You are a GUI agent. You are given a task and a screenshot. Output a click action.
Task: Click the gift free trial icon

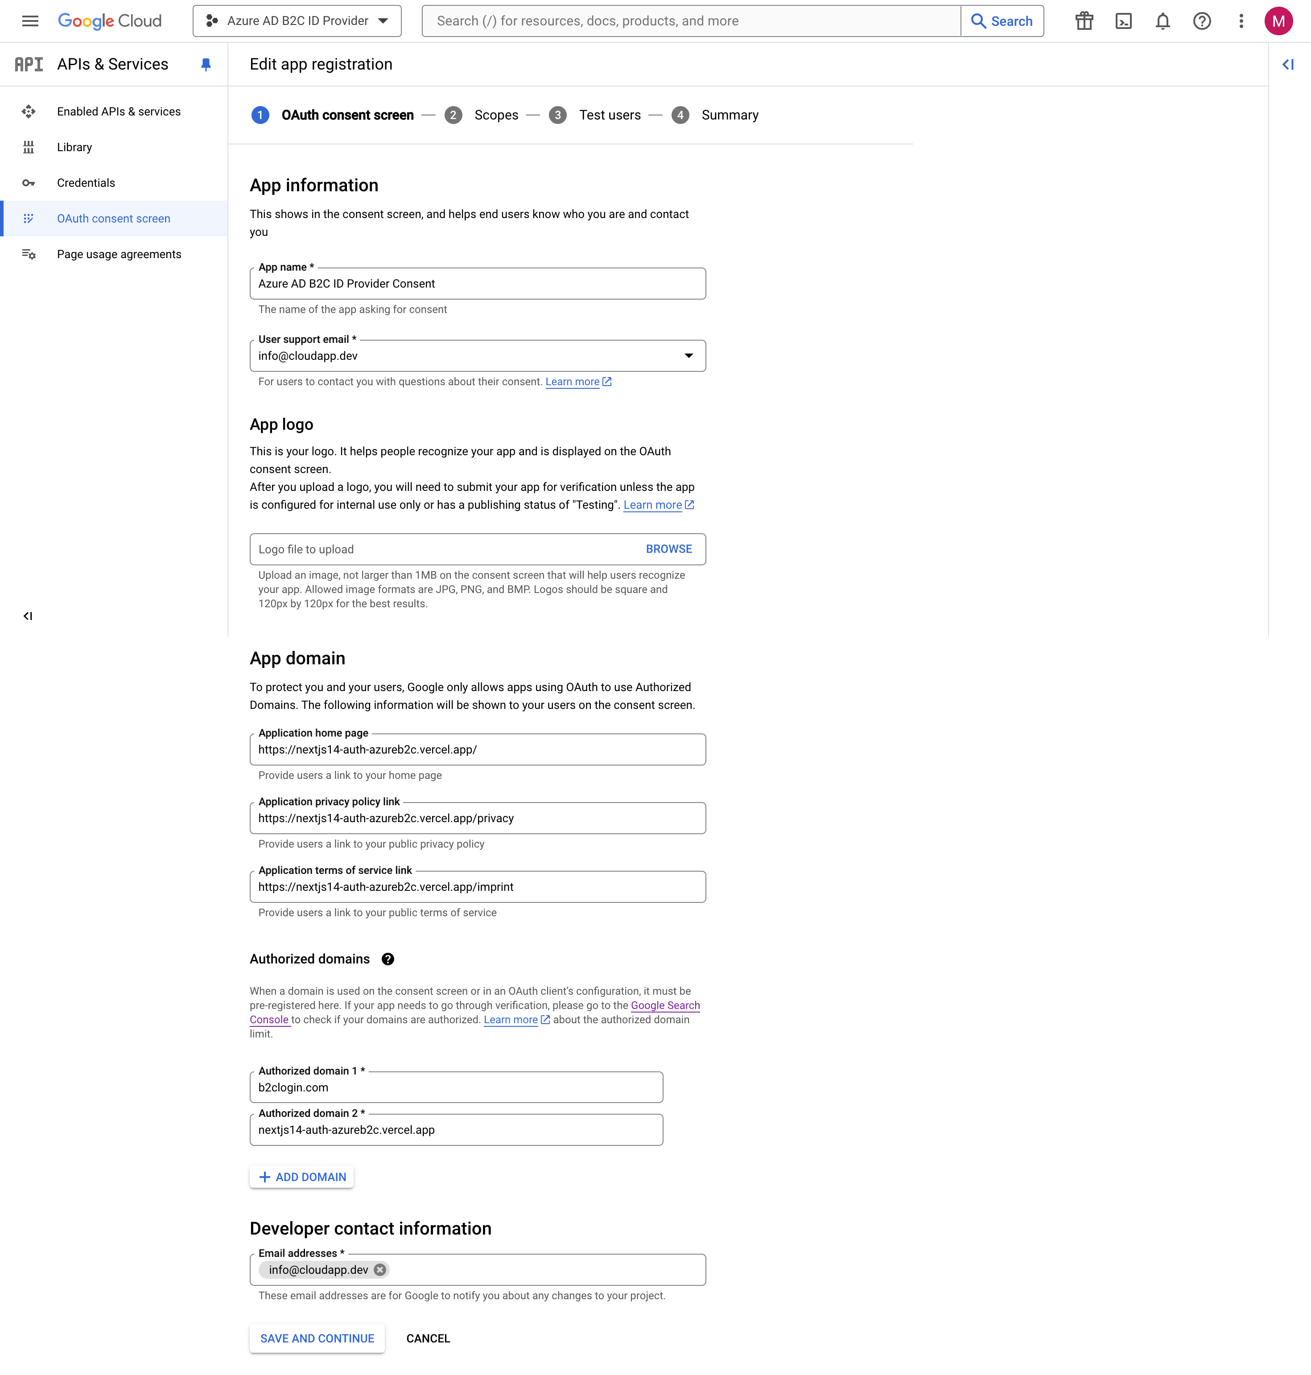pyautogui.click(x=1084, y=21)
